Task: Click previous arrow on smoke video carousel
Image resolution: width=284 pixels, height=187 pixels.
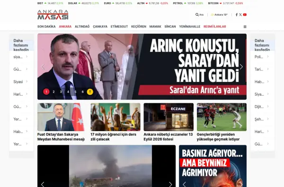Action: point(43,184)
